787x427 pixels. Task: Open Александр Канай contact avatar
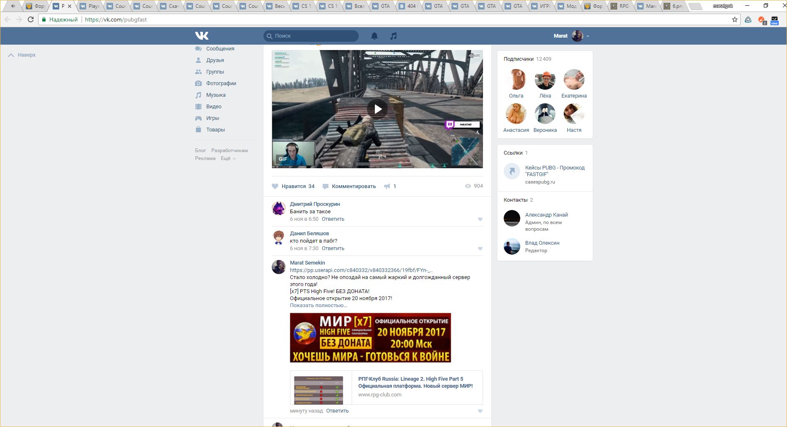512,218
